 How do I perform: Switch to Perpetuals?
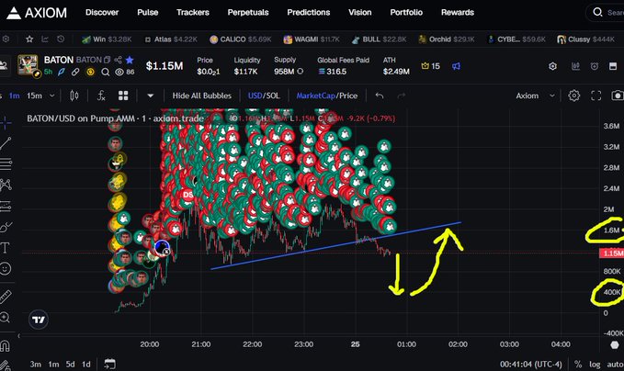[x=248, y=12]
